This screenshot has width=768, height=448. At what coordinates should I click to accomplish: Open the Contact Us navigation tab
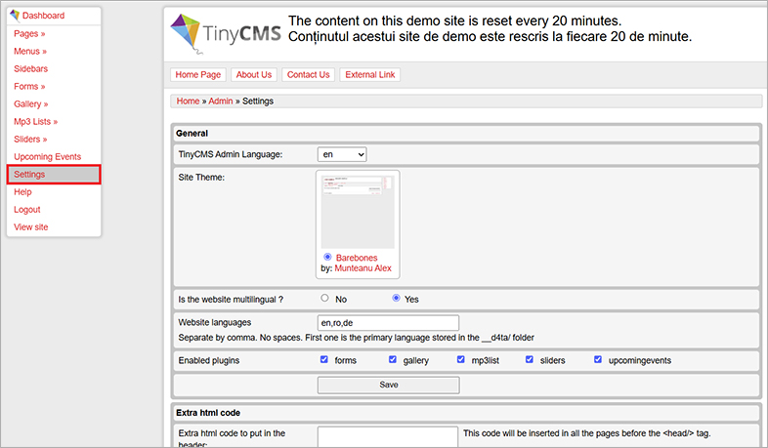pyautogui.click(x=308, y=75)
